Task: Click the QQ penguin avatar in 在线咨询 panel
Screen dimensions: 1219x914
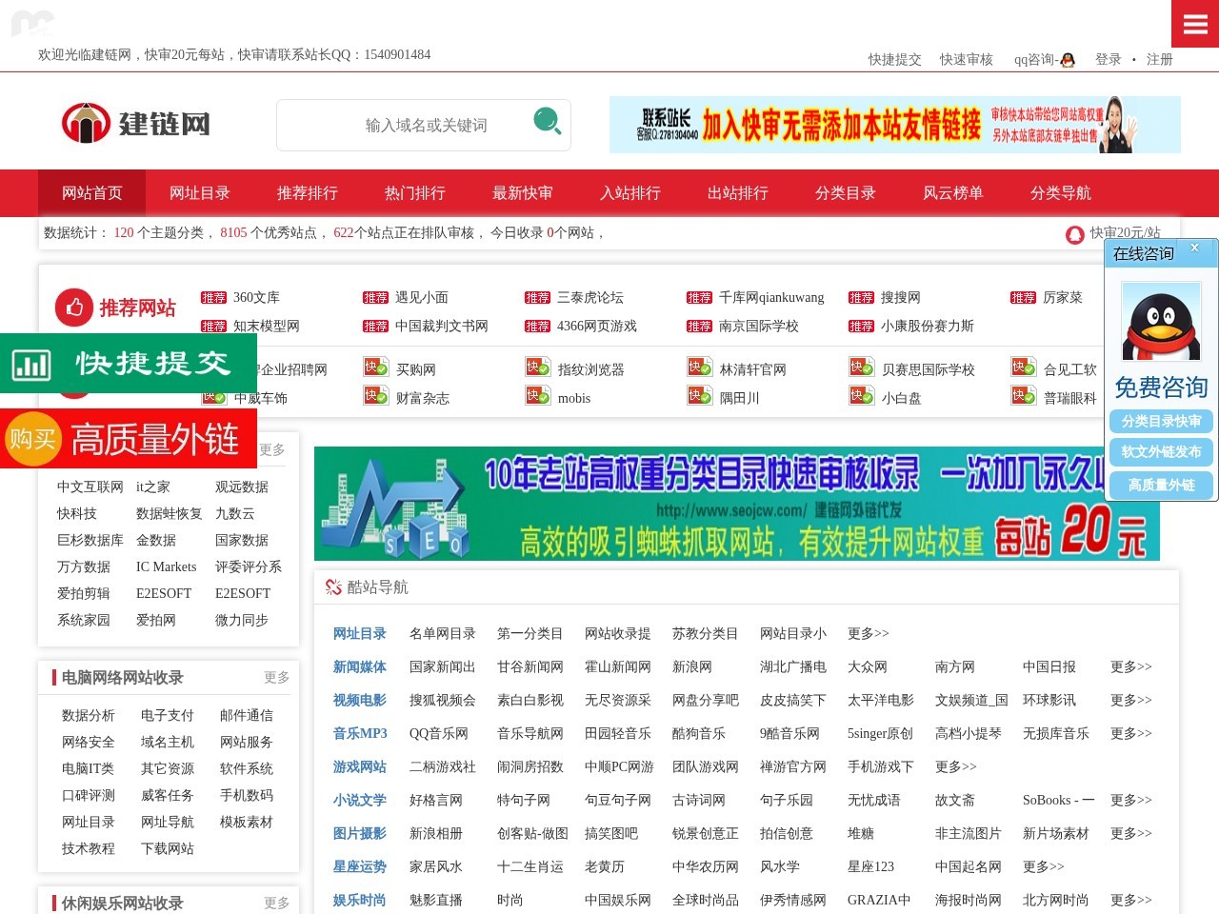Action: [x=1160, y=321]
